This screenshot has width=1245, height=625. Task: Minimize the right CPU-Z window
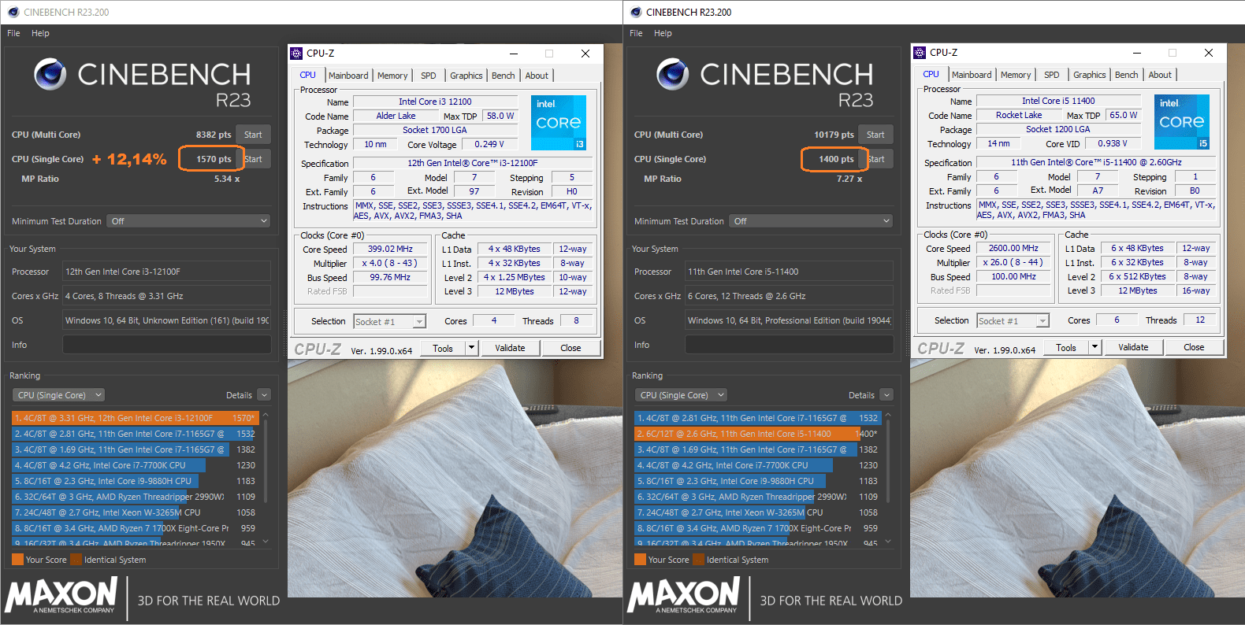(x=1137, y=53)
